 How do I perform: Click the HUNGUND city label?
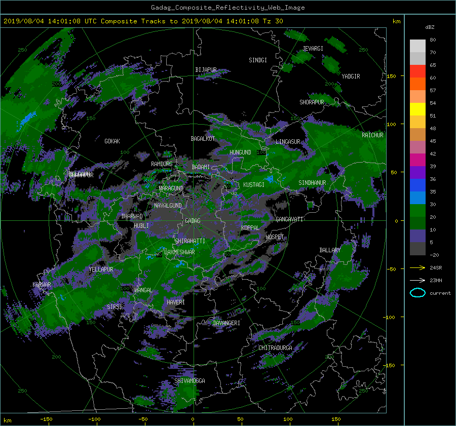240,152
